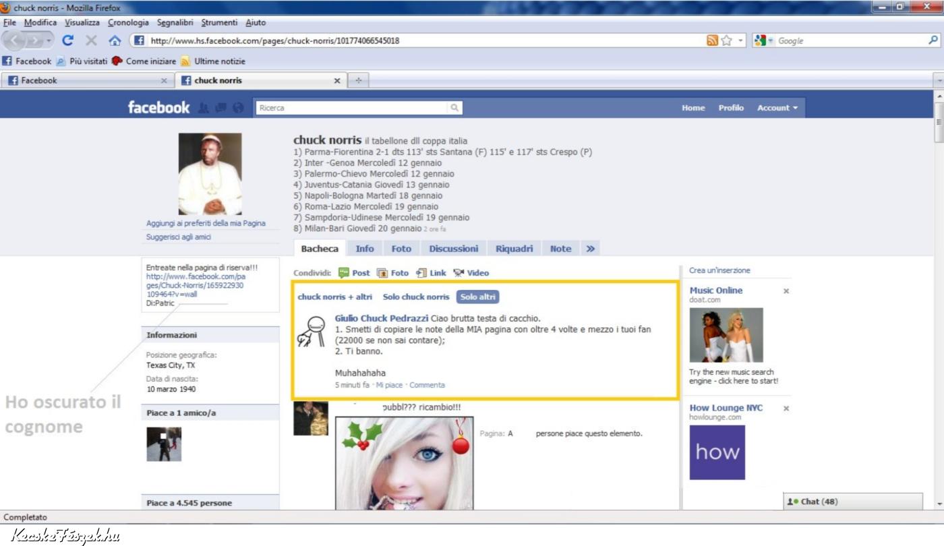Filter wall to Solo chuck norris
The width and height of the screenshot is (944, 546).
[x=416, y=297]
